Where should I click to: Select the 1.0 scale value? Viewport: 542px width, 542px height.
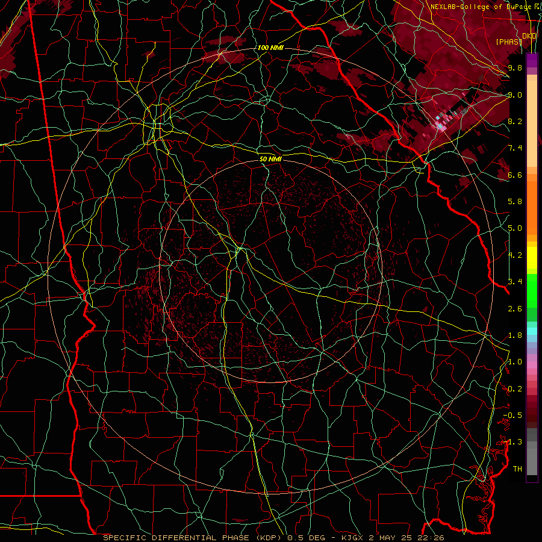pyautogui.click(x=515, y=362)
